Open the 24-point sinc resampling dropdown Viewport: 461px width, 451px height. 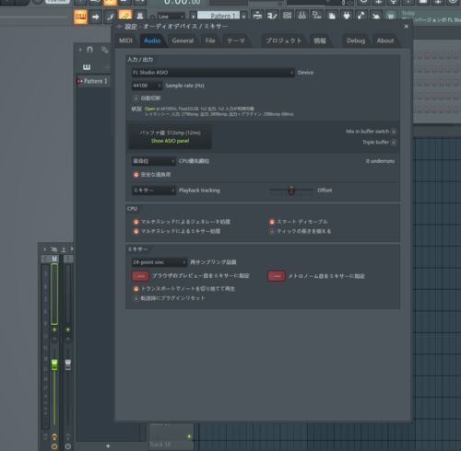160,262
